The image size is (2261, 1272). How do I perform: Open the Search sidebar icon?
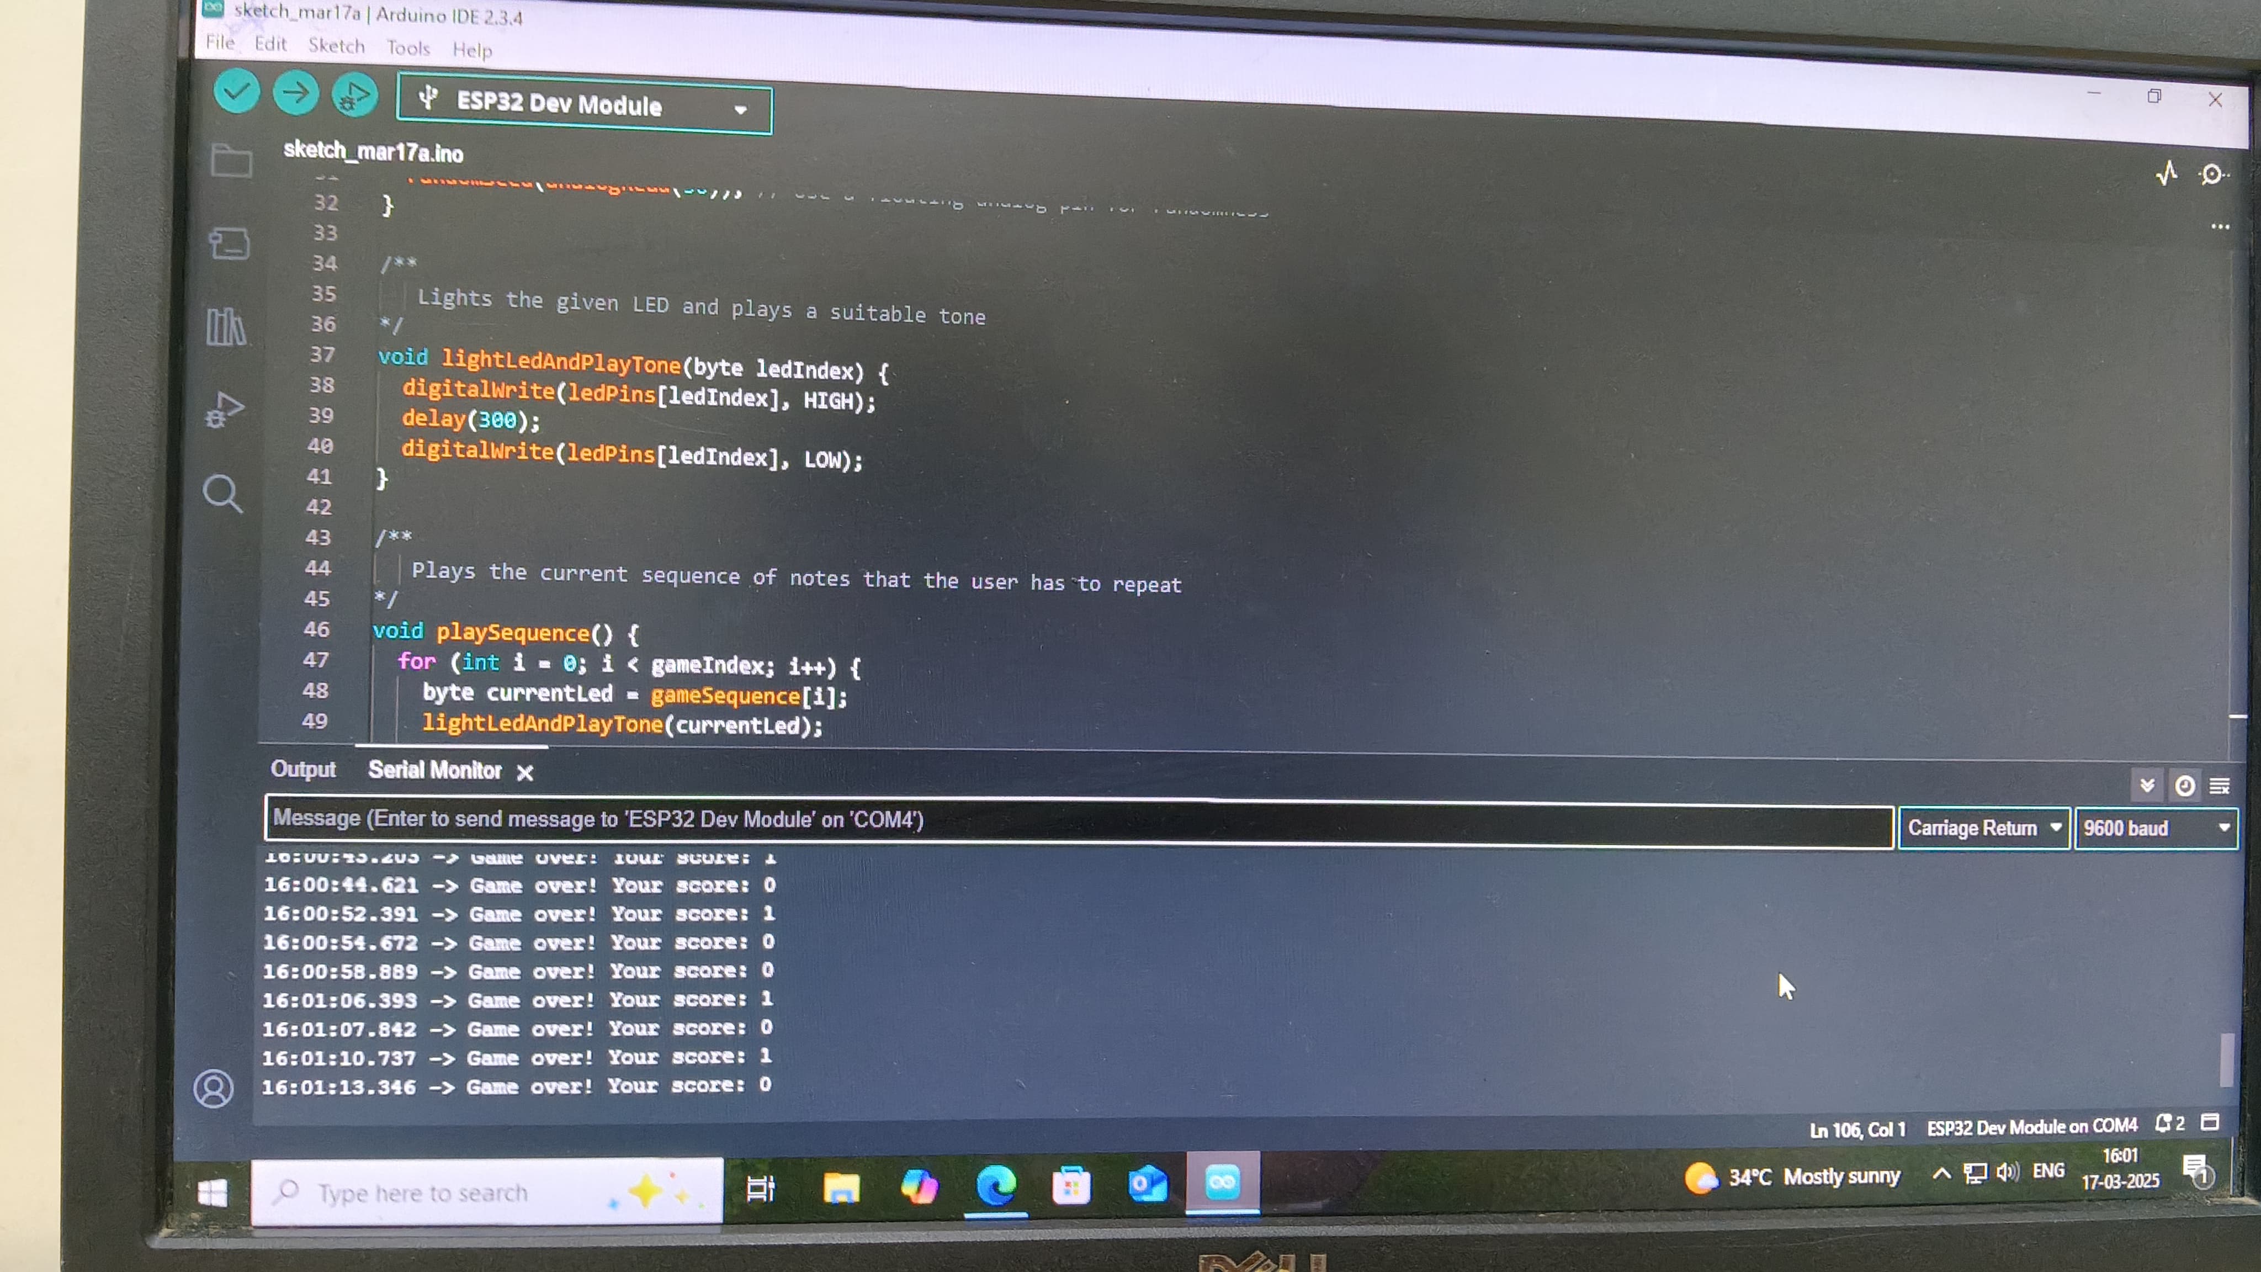pyautogui.click(x=222, y=494)
